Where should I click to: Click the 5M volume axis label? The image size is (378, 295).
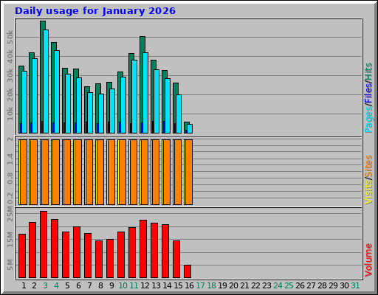(10, 265)
